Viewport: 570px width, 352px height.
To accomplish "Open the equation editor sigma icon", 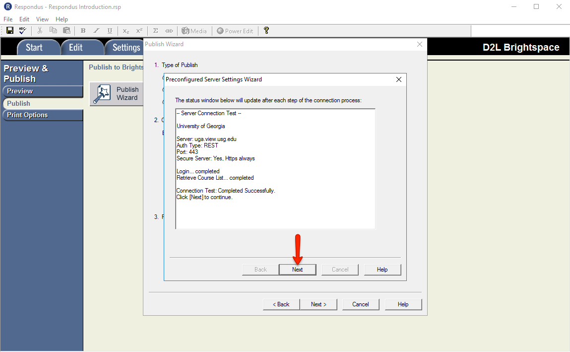I will coord(156,31).
